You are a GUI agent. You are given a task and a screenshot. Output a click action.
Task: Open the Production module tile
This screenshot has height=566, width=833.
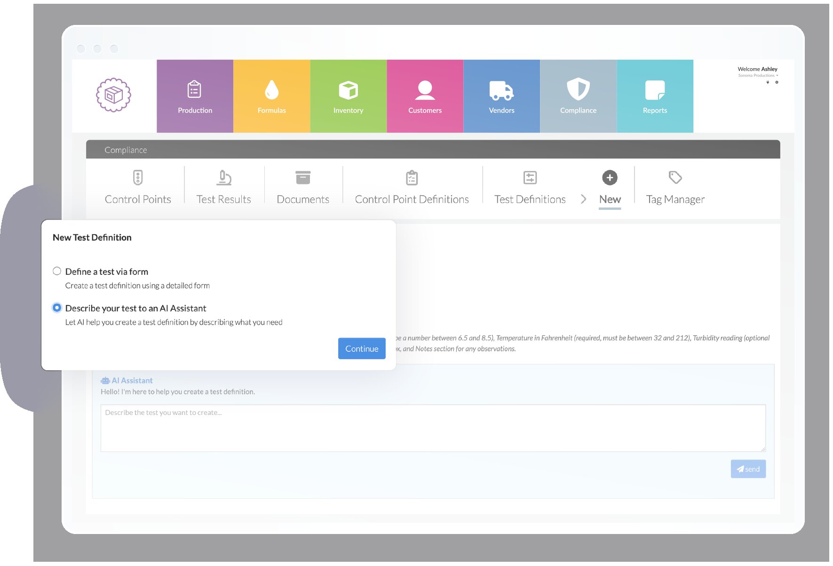(x=195, y=96)
